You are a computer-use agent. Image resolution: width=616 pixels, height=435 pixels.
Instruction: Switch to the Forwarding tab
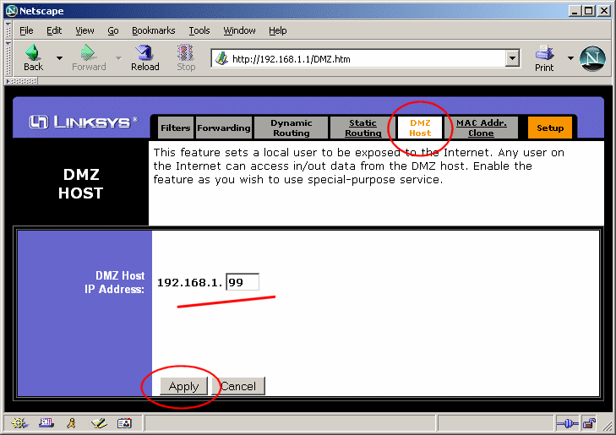[224, 128]
